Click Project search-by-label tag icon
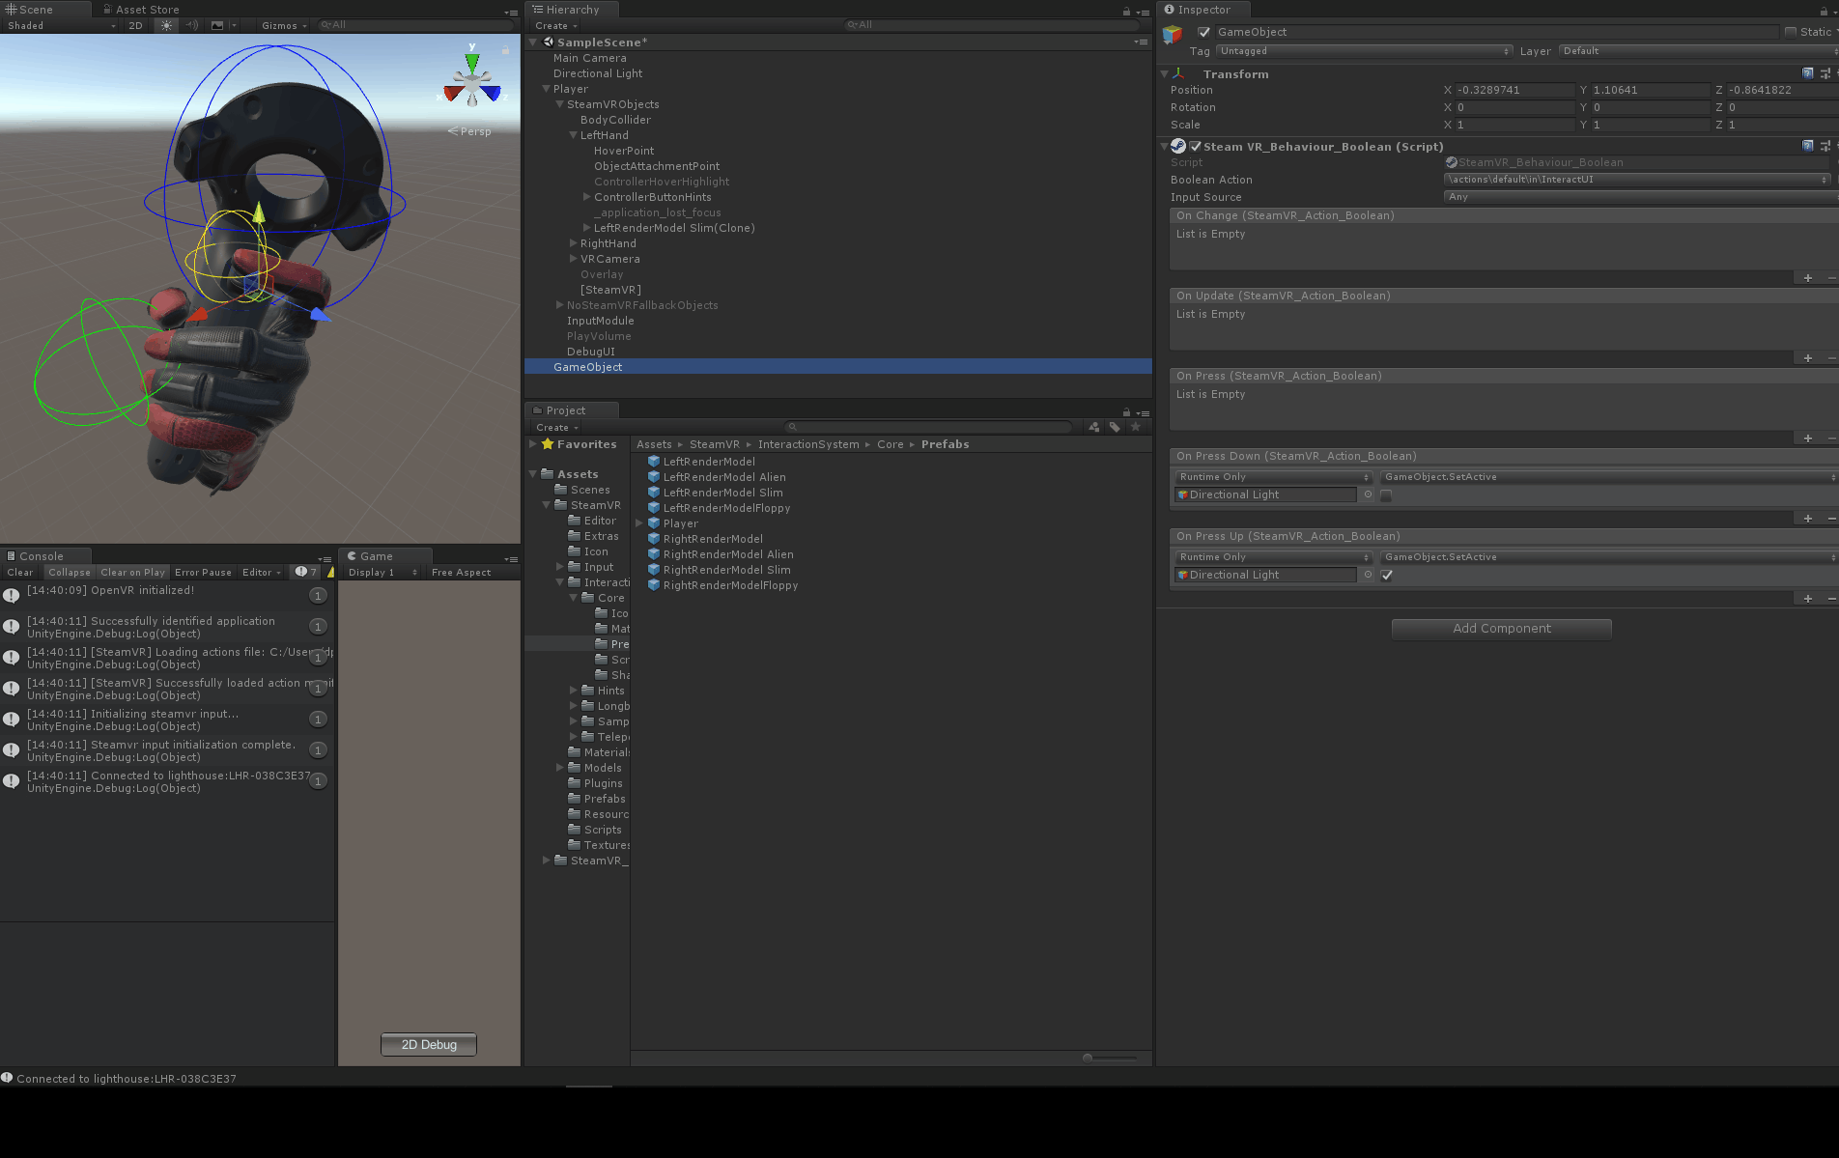This screenshot has width=1839, height=1158. [1115, 427]
